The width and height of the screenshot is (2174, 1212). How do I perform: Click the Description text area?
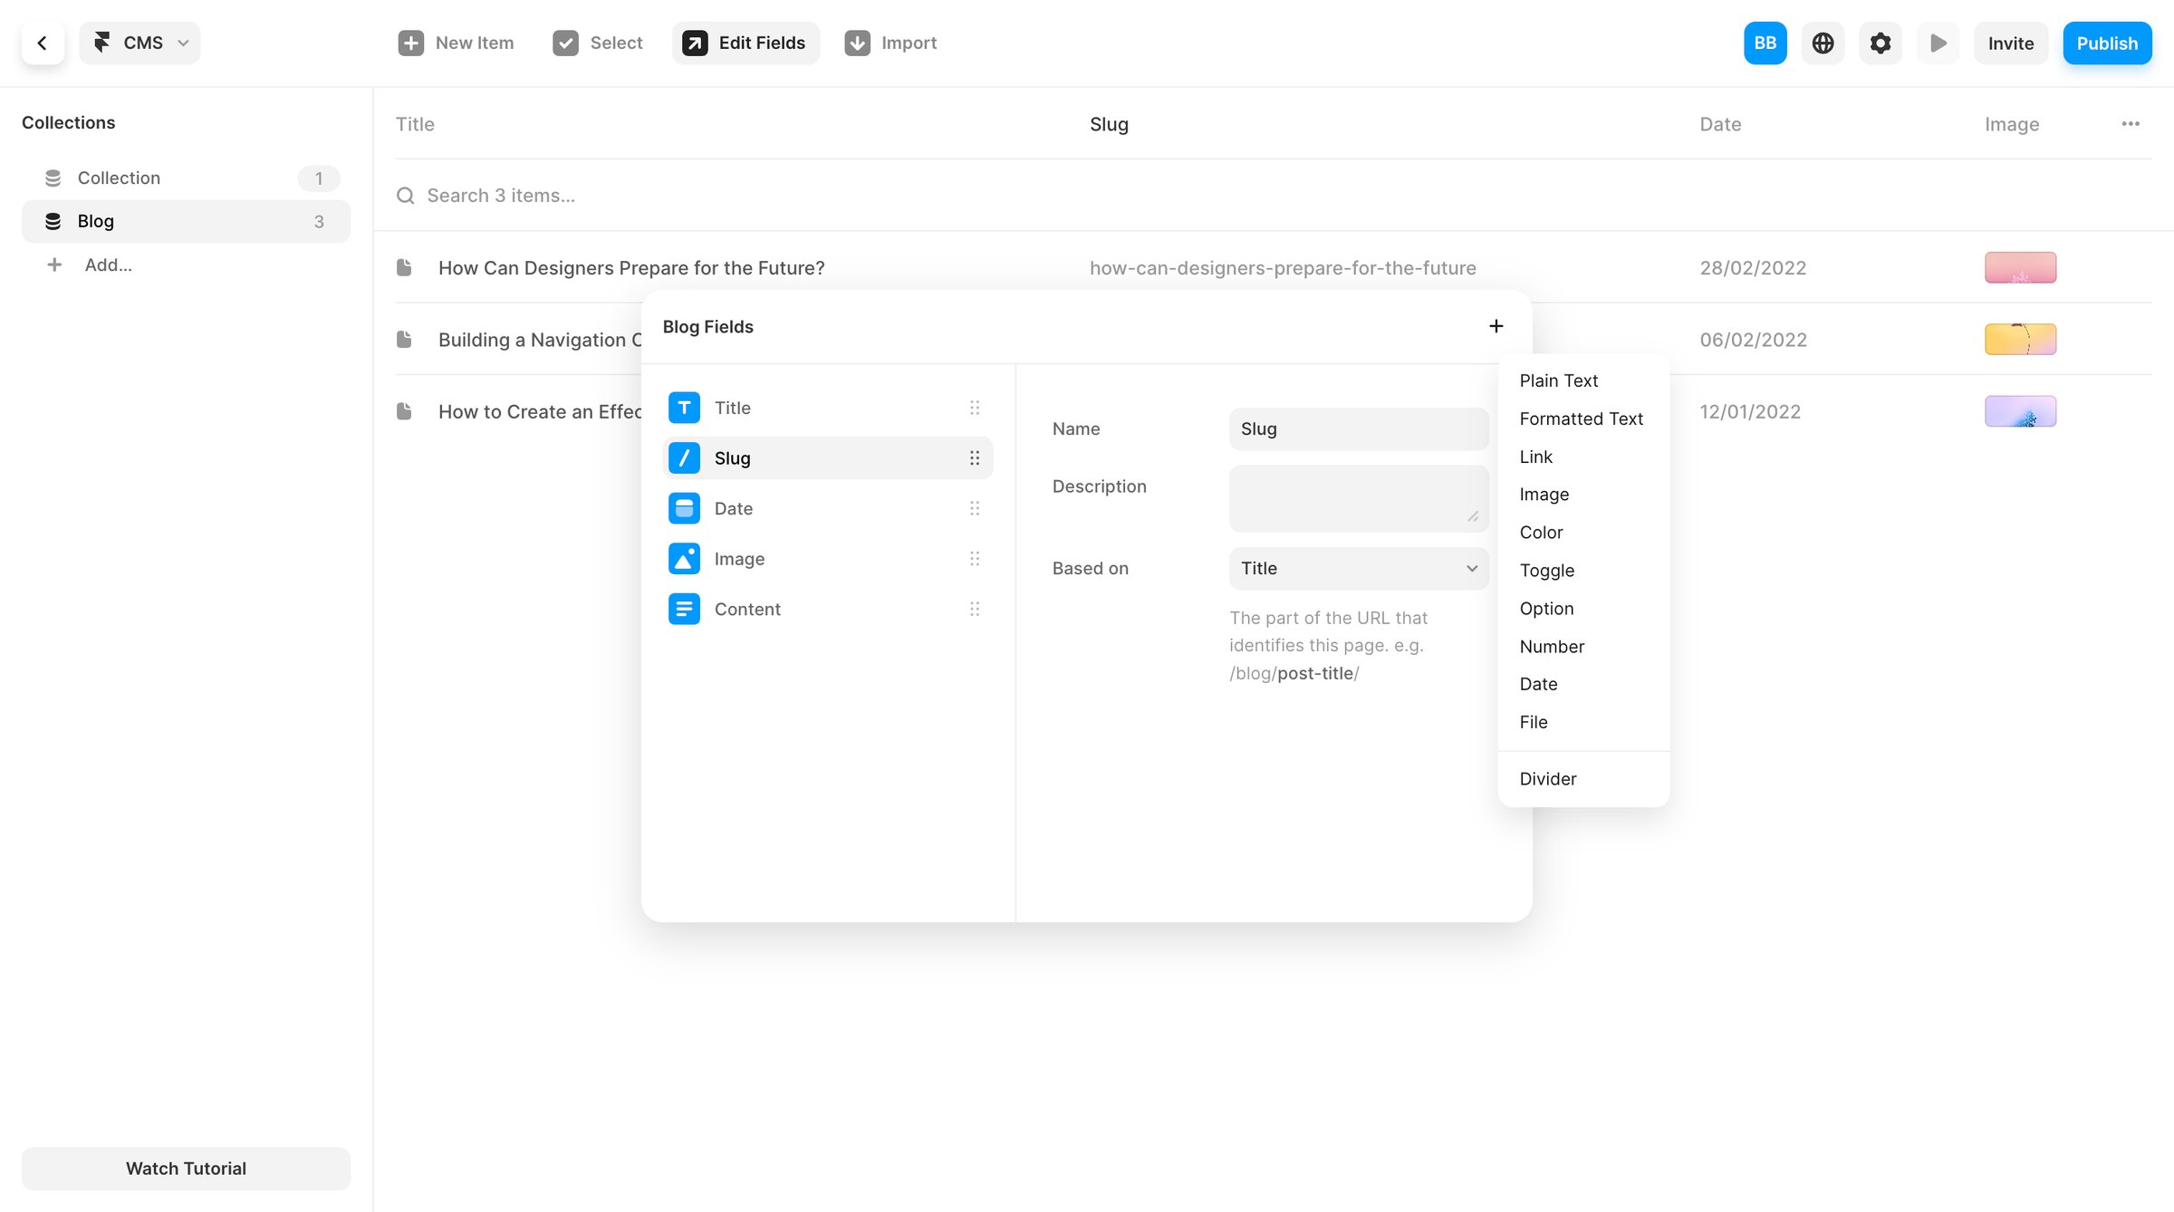(1359, 499)
